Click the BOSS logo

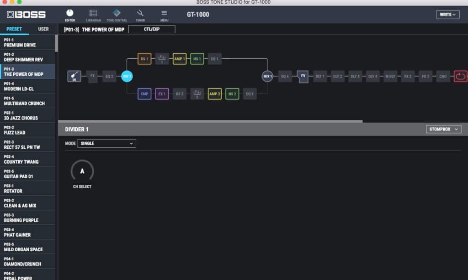pos(26,15)
